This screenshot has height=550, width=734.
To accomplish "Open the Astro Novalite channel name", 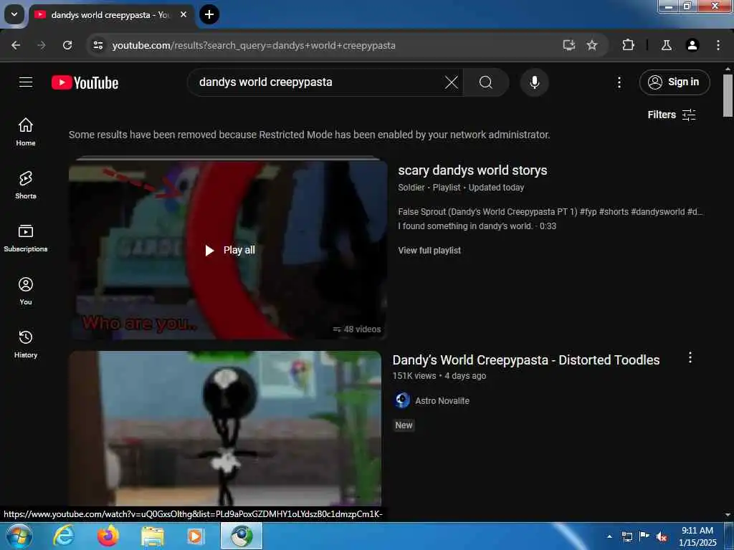I will point(442,401).
